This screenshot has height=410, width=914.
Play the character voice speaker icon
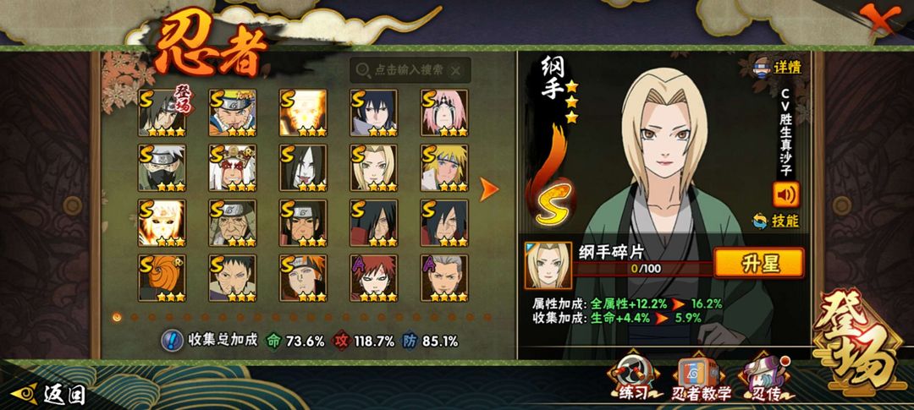[785, 194]
